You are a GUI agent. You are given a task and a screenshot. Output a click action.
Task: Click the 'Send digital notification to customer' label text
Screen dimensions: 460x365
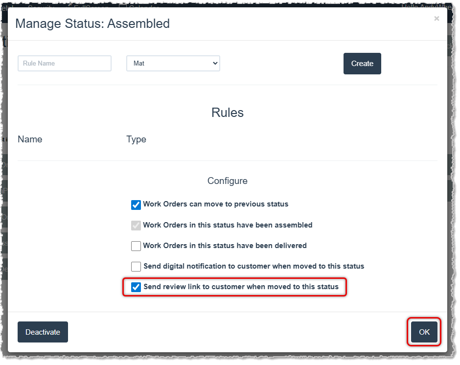(x=253, y=267)
